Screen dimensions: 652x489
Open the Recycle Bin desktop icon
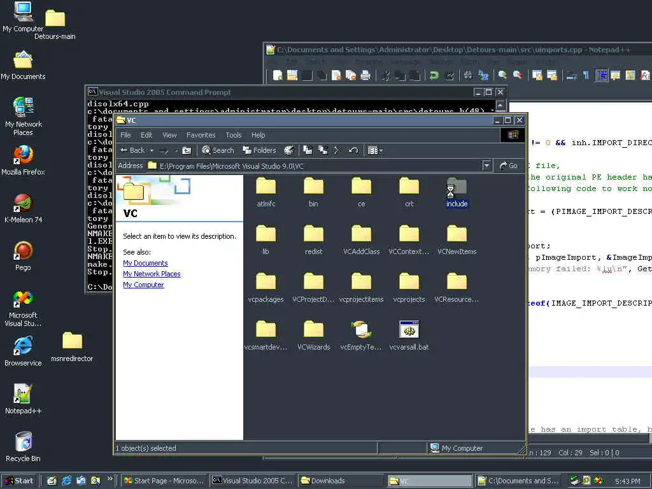(24, 446)
